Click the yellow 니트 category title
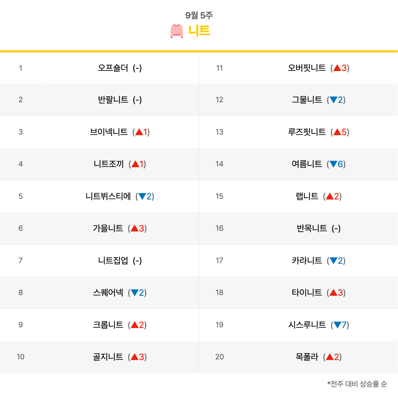 [199, 31]
